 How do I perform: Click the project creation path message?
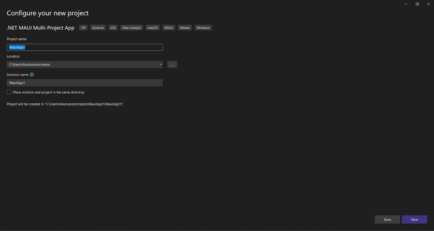click(x=65, y=104)
